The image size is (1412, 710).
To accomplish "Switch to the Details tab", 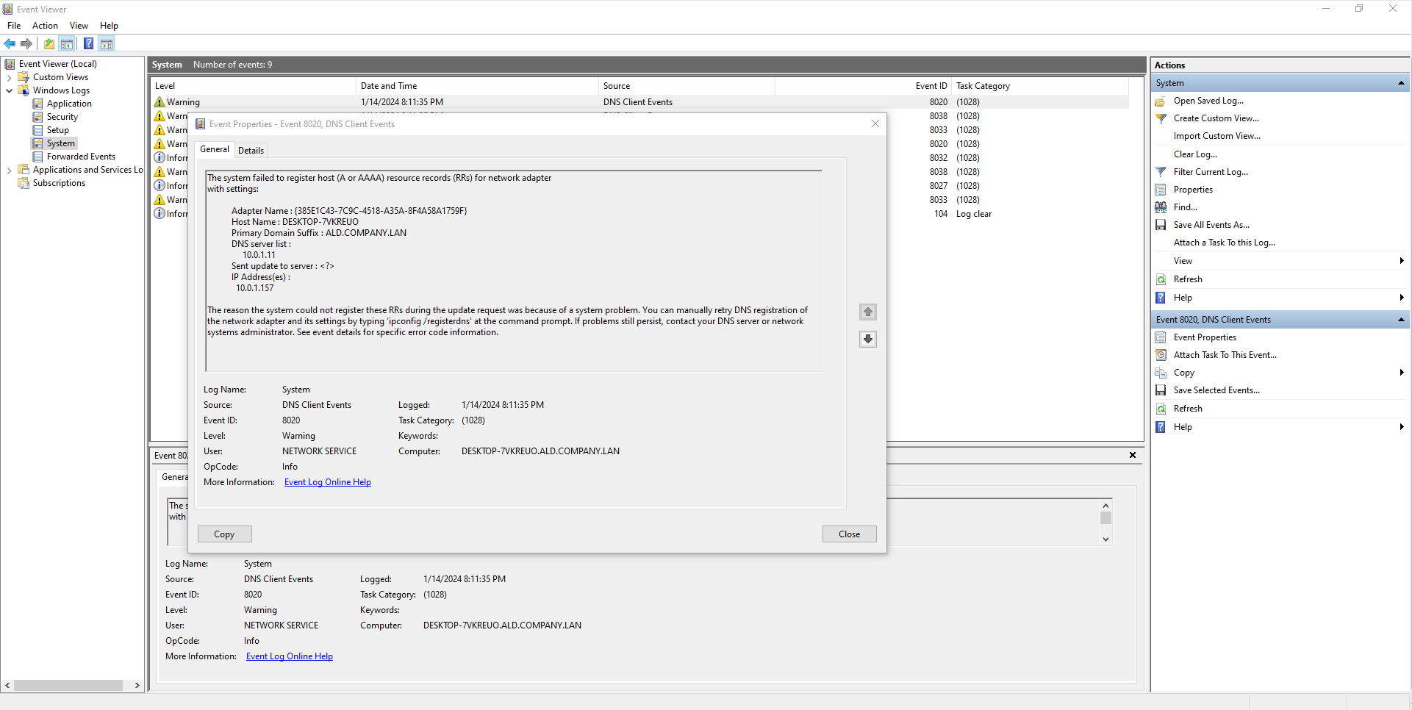I will 251,151.
